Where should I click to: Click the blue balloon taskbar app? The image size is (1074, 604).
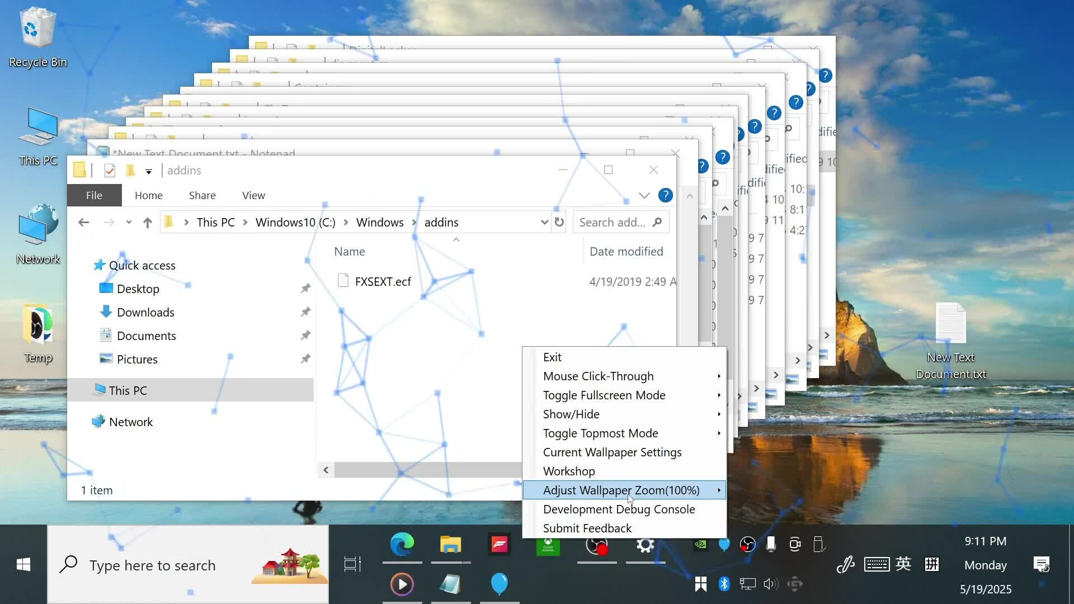[499, 584]
